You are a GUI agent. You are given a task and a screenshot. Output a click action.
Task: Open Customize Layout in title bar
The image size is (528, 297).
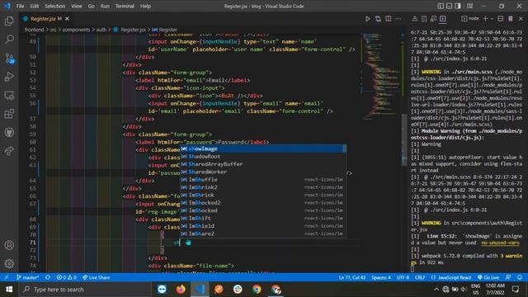[470, 6]
